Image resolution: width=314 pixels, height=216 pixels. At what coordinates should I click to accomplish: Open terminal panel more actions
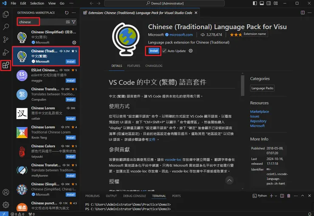click(296, 196)
